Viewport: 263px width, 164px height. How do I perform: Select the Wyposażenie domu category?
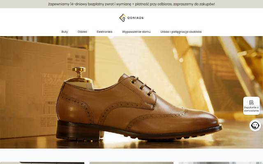(136, 32)
